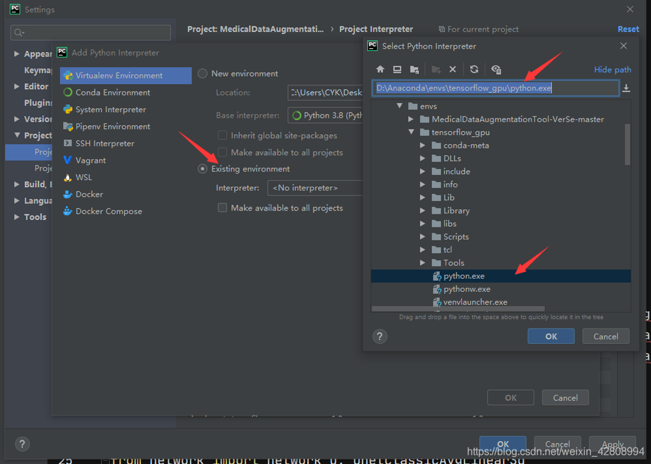Click Hide path link

612,69
